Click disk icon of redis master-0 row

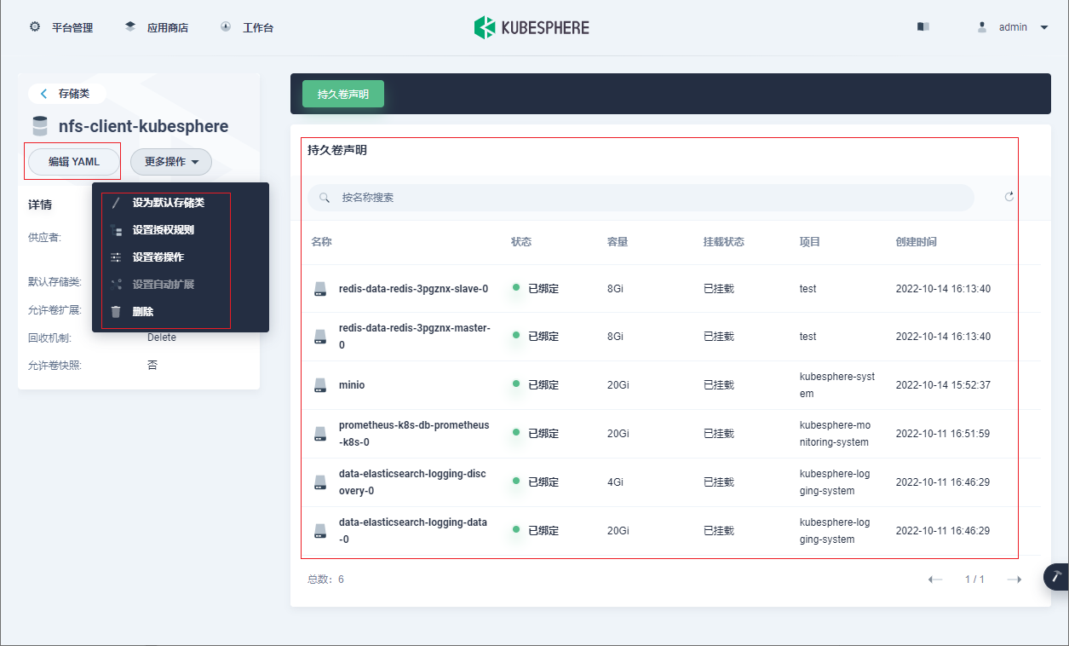tap(319, 337)
